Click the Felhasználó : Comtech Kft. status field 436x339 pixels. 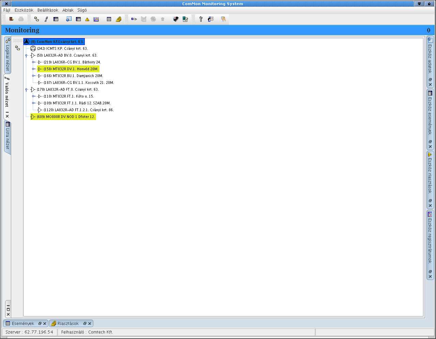[186, 332]
